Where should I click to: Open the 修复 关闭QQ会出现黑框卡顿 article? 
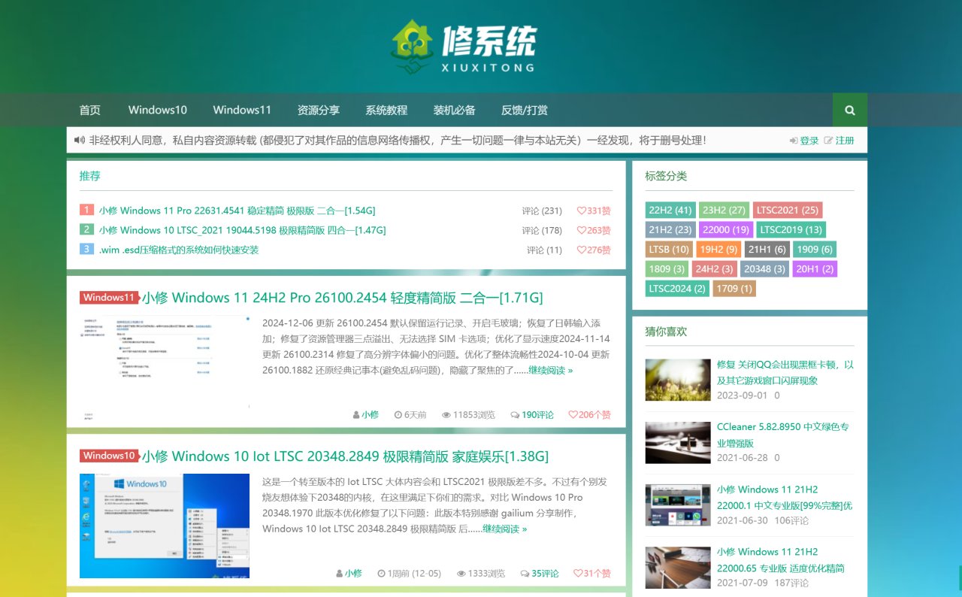click(x=785, y=372)
